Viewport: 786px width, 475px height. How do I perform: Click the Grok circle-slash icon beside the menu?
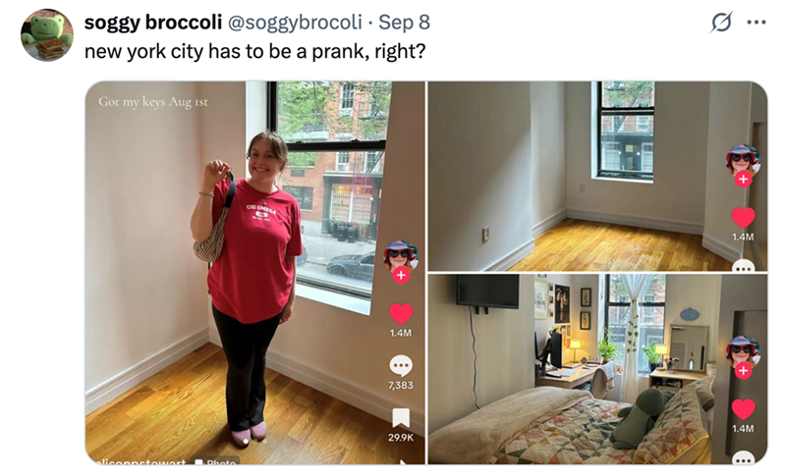click(721, 22)
